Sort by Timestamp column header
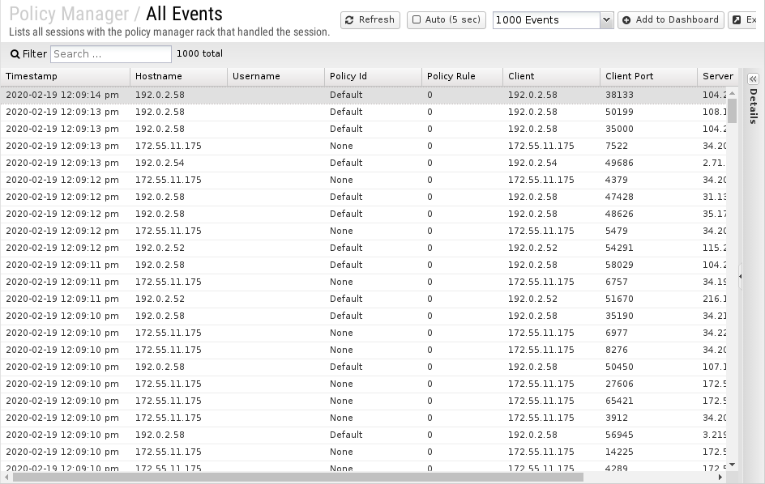Screen dimensions: 765x484 pos(66,77)
